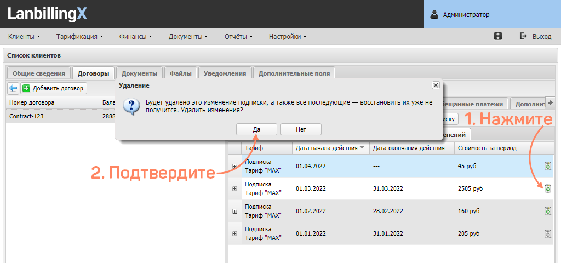Click the Дата окончания действия column header
The image size is (561, 263).
[412, 148]
